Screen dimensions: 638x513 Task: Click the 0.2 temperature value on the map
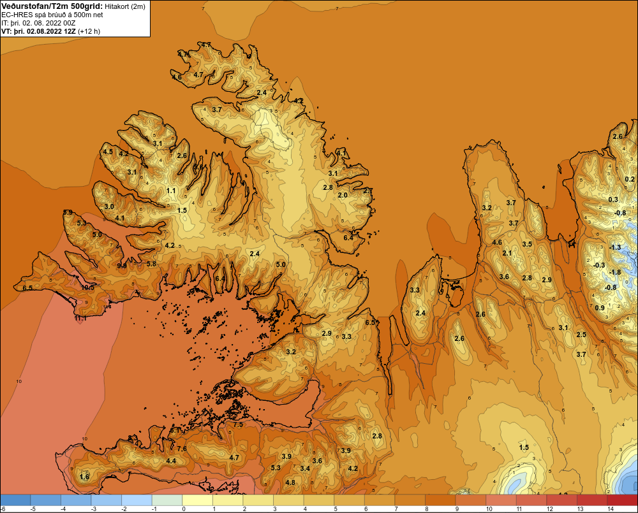[x=630, y=179]
